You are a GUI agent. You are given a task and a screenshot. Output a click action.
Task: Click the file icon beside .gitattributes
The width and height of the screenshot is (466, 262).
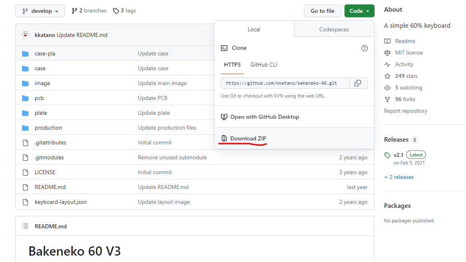pyautogui.click(x=26, y=143)
